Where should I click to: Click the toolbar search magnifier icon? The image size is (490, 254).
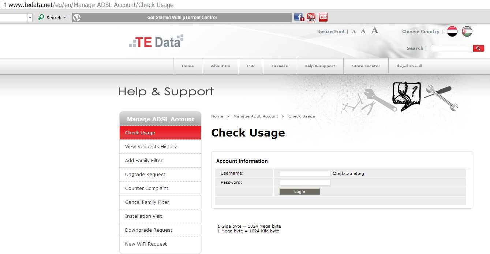41,17
